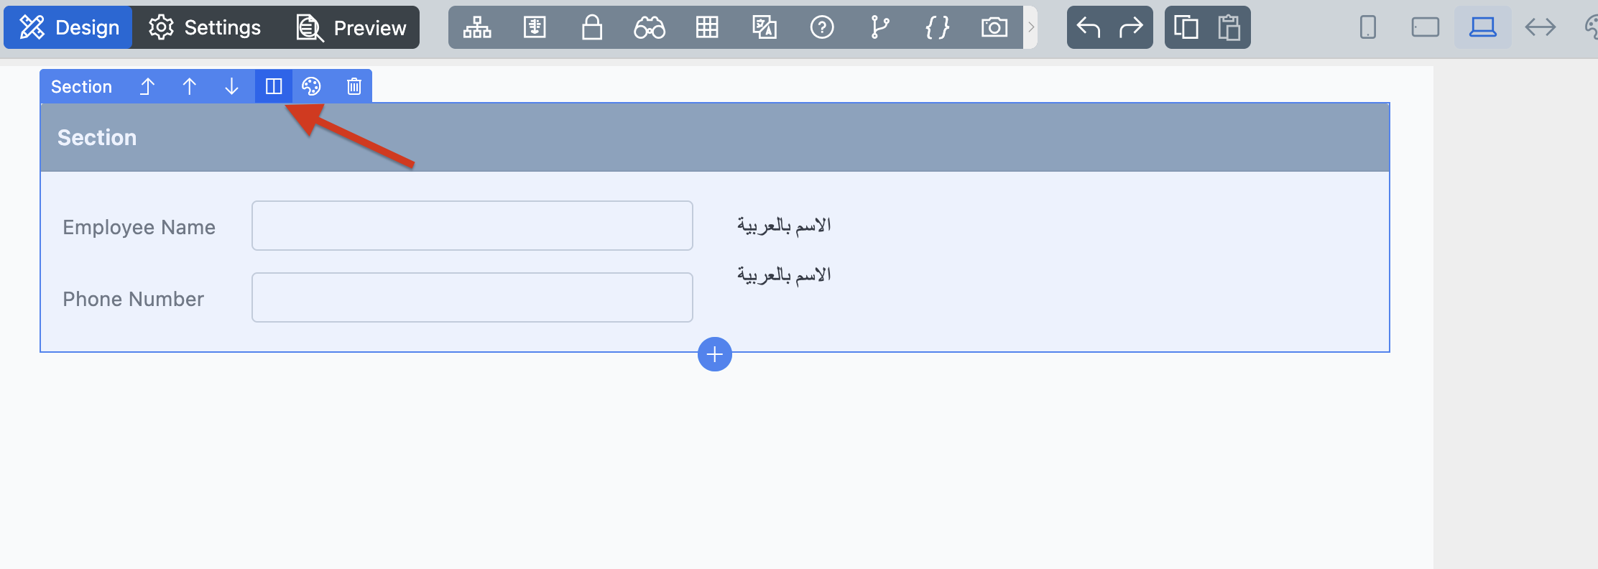The height and width of the screenshot is (569, 1598).
Task: Open the Preview tab
Action: [x=351, y=27]
